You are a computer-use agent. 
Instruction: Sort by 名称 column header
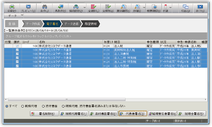click(70, 42)
